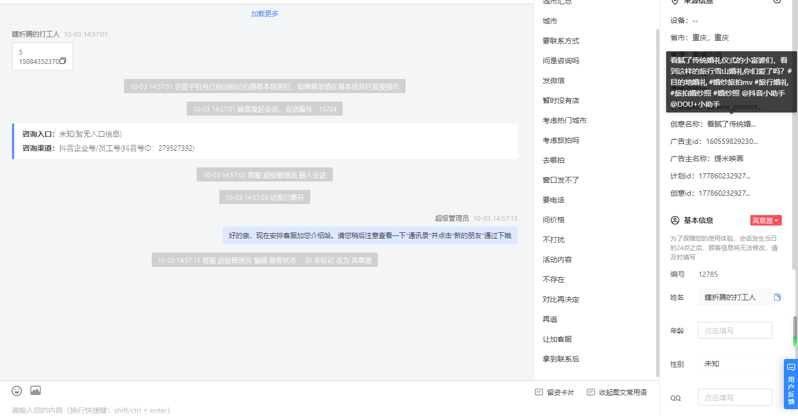Click the 留资卡片 card icon

[539, 392]
